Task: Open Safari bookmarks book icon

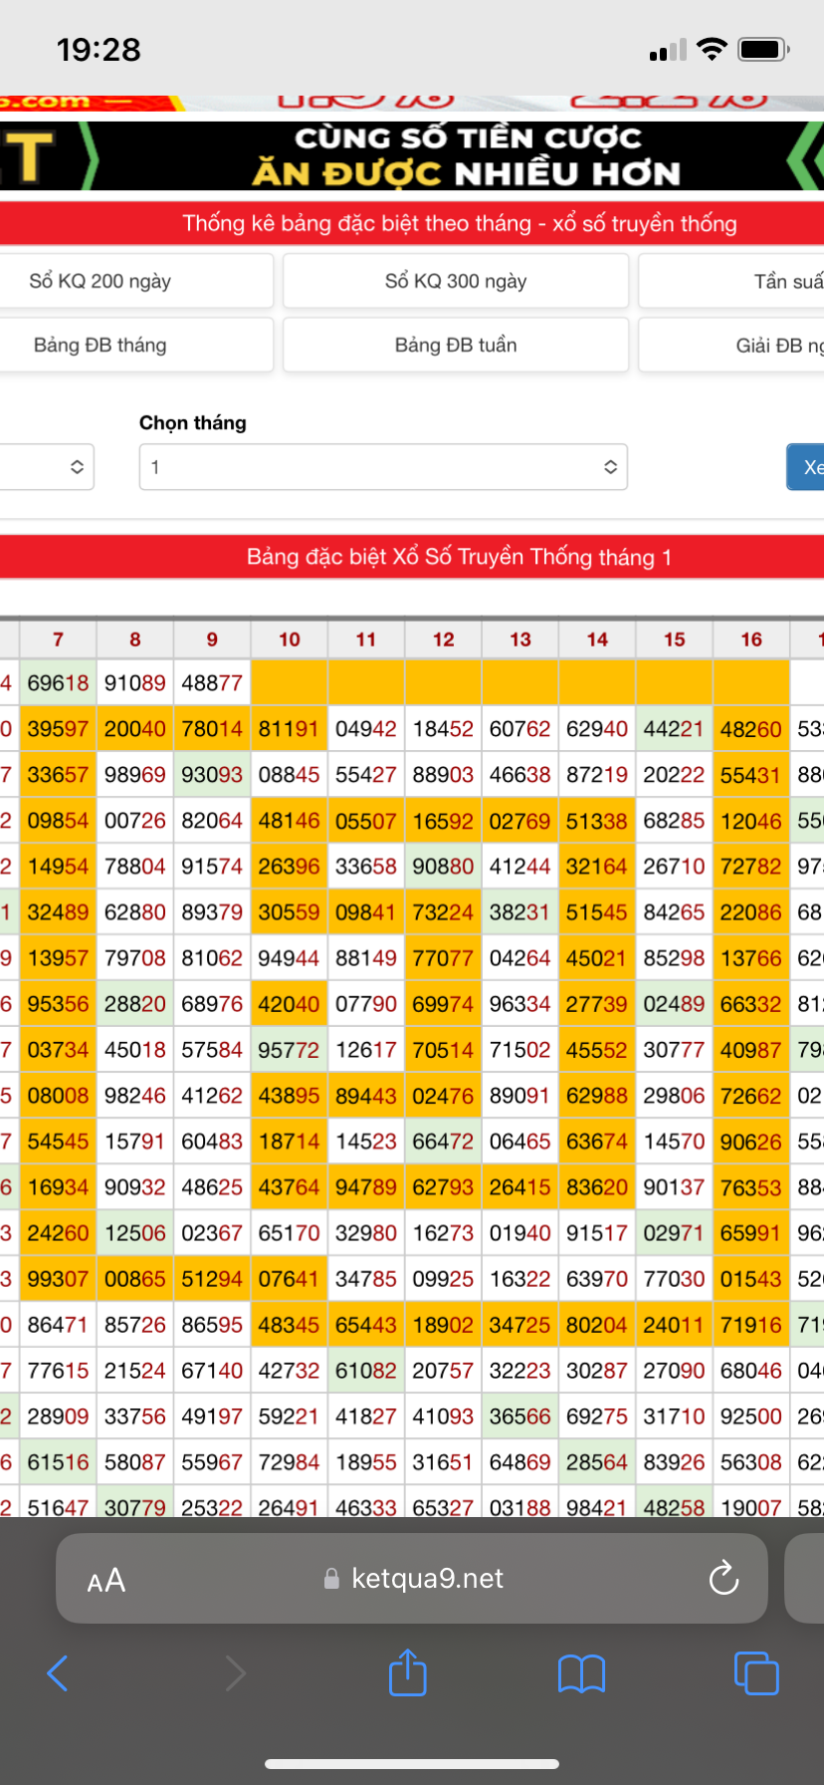Action: tap(581, 1673)
